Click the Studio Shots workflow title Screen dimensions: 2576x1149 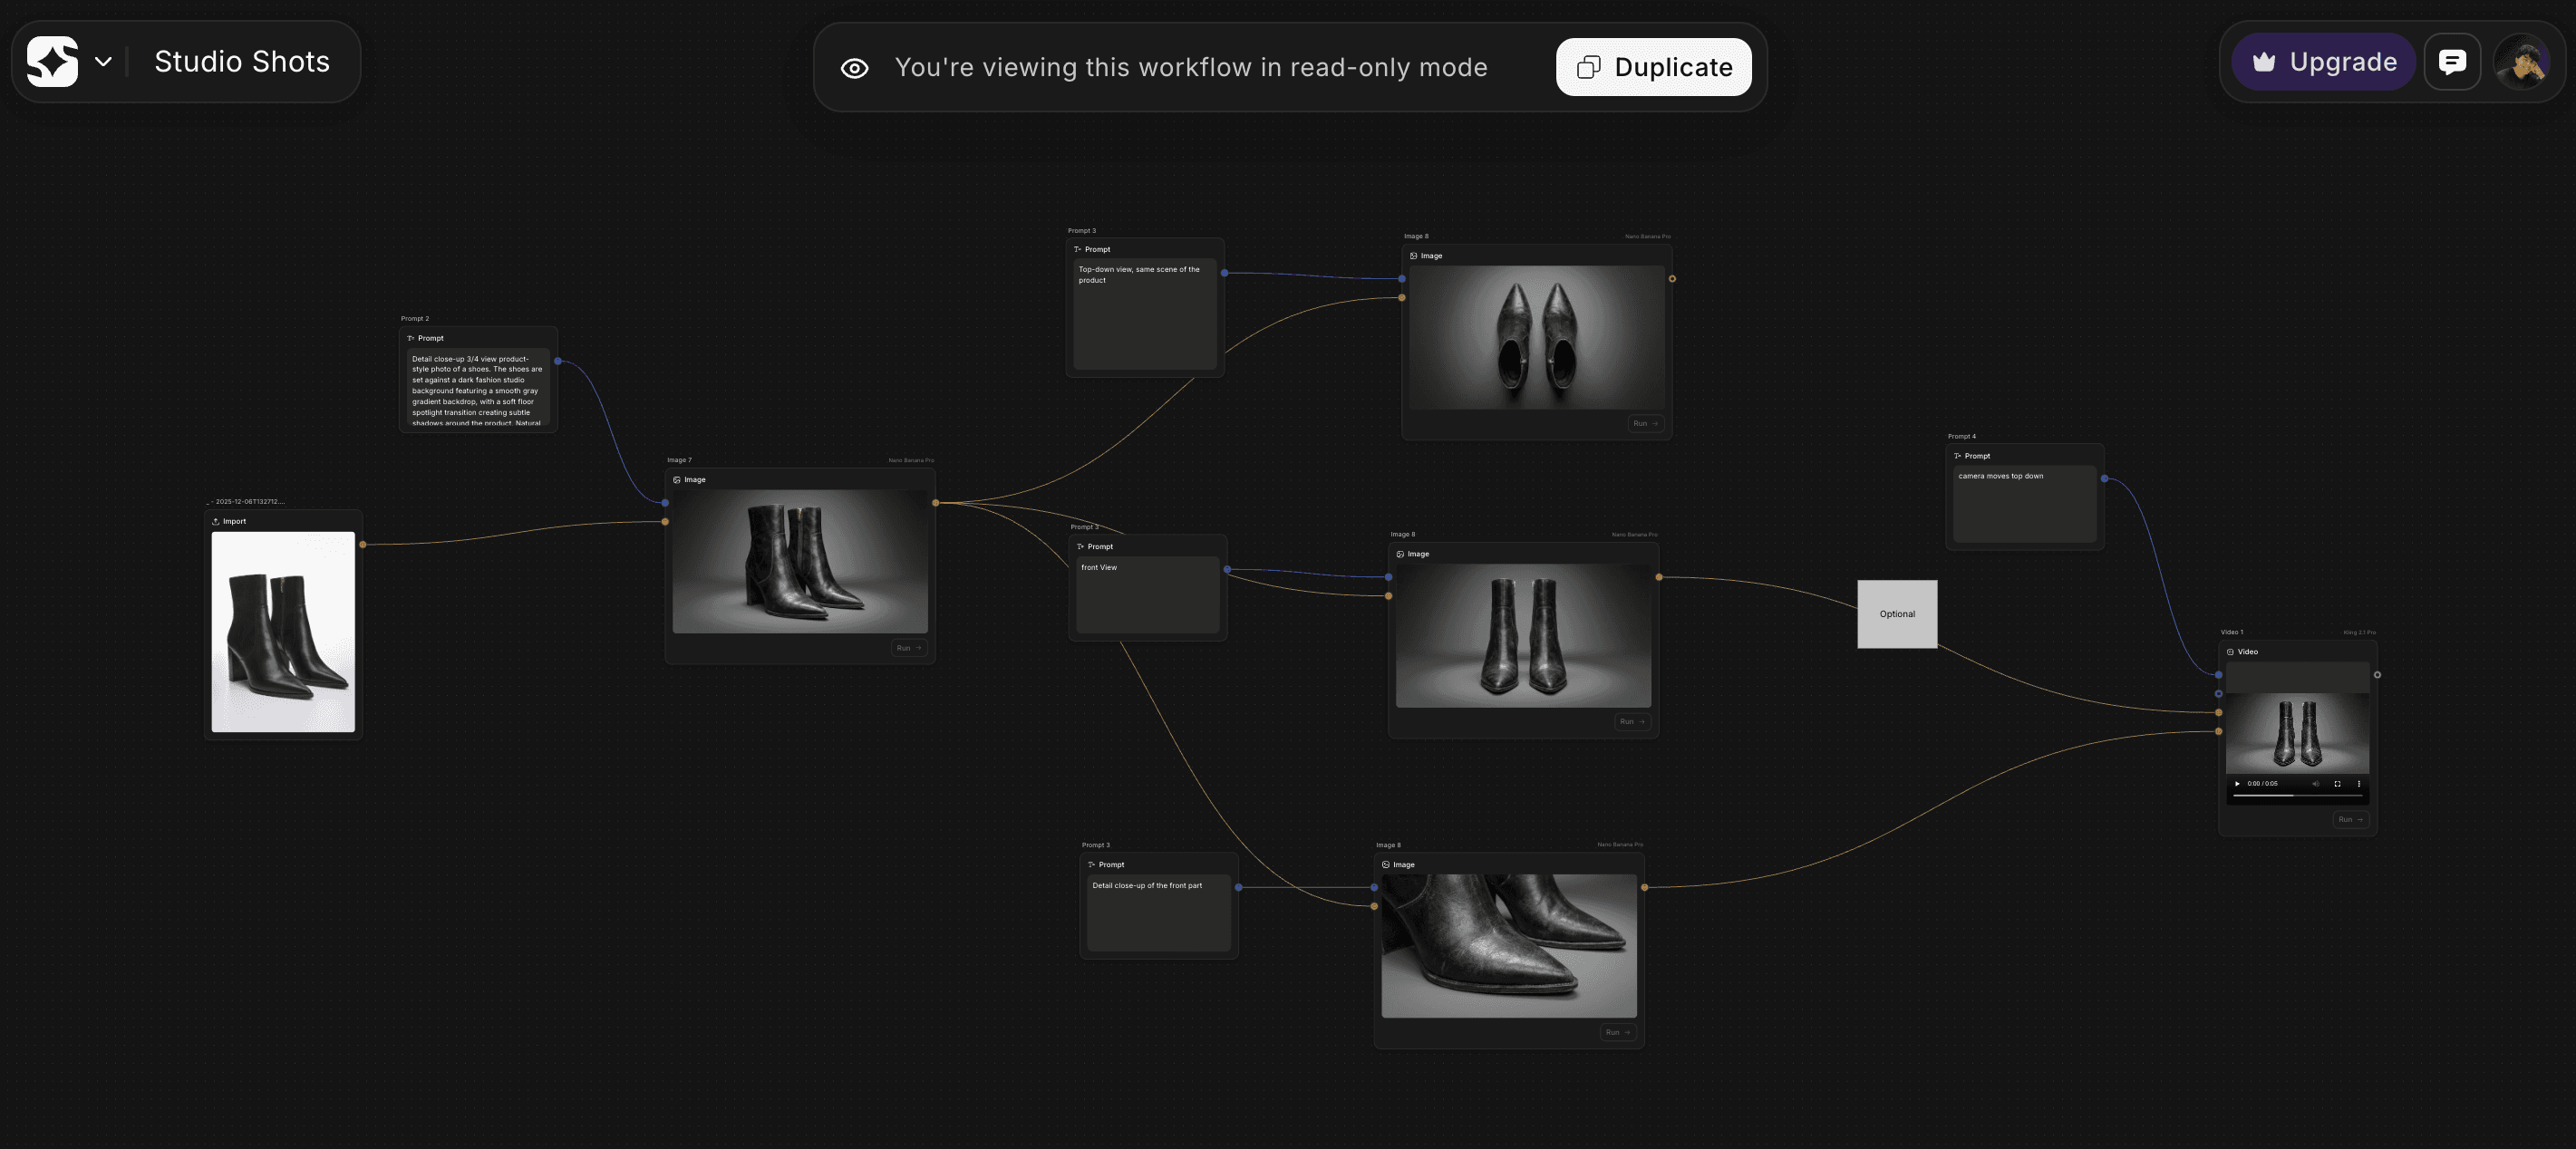click(x=241, y=61)
